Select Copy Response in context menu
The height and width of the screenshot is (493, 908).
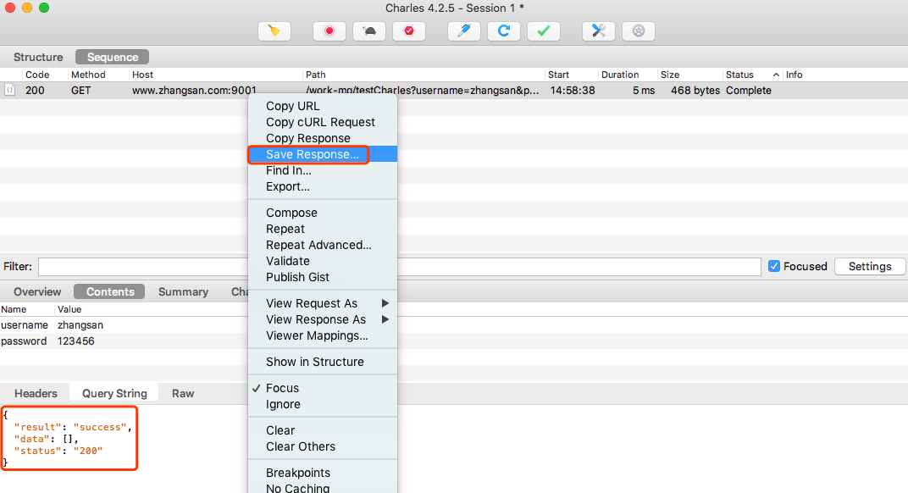click(323, 138)
